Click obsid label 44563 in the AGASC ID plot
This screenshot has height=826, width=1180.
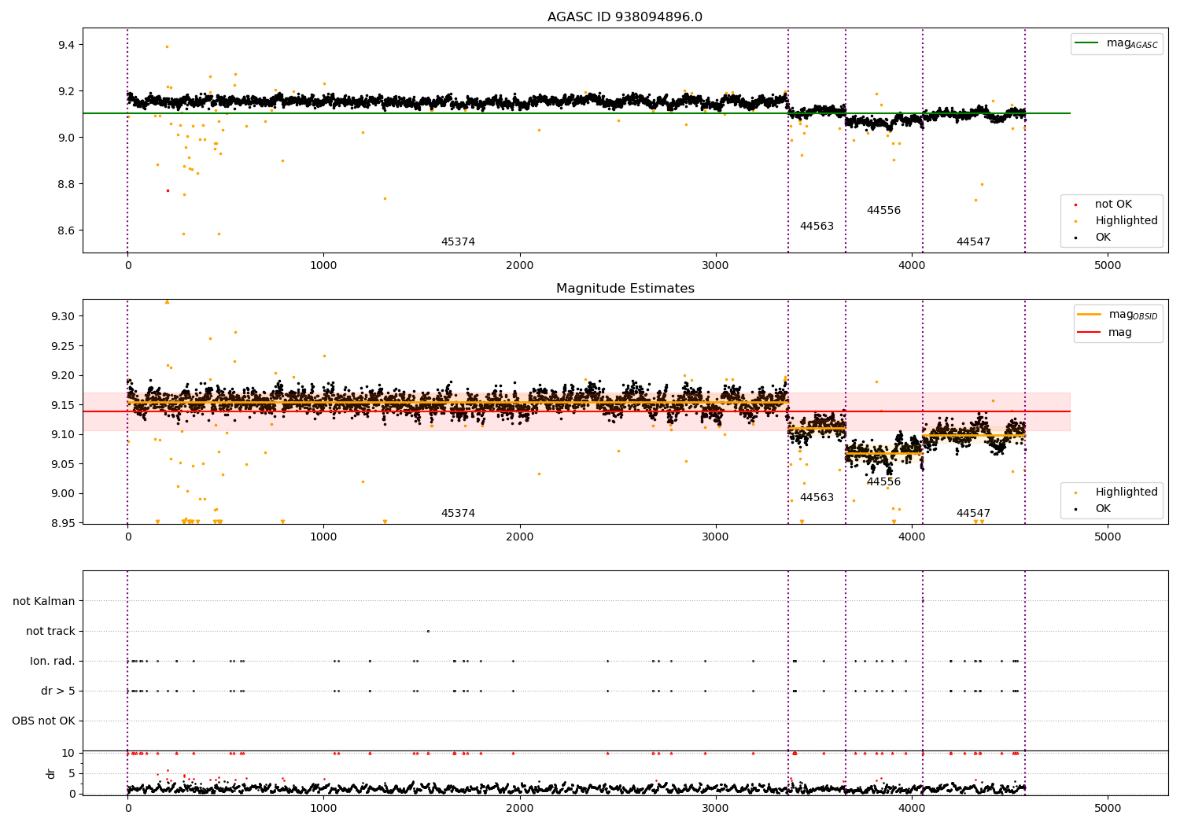coord(817,227)
